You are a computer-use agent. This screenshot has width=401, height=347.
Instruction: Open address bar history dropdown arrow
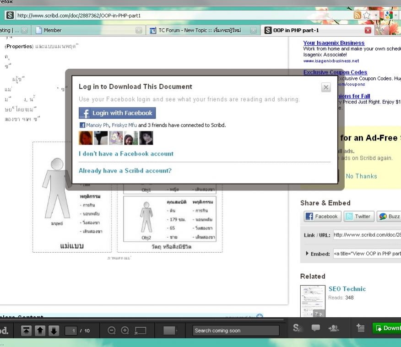[376, 15]
